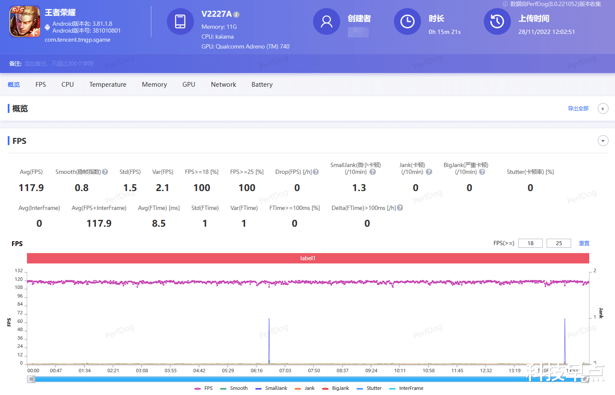Click the help icon beside Smooth index

pyautogui.click(x=105, y=172)
